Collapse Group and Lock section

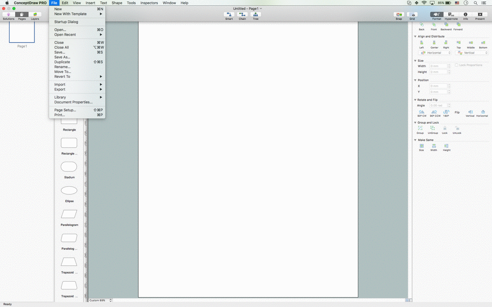click(415, 122)
